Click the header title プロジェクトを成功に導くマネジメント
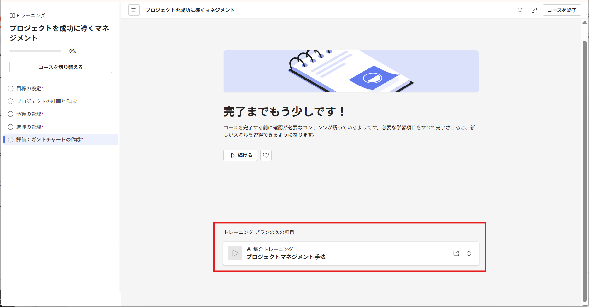This screenshot has width=589, height=307. [190, 10]
